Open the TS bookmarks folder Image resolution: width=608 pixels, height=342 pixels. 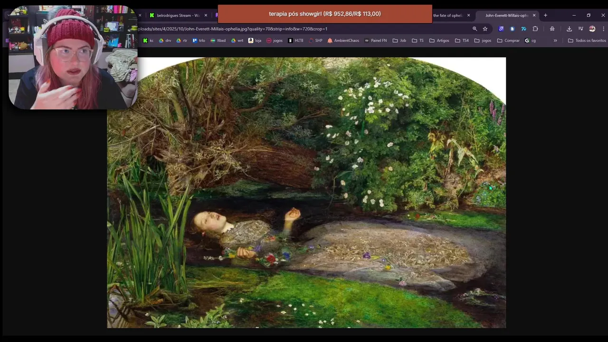click(x=418, y=41)
